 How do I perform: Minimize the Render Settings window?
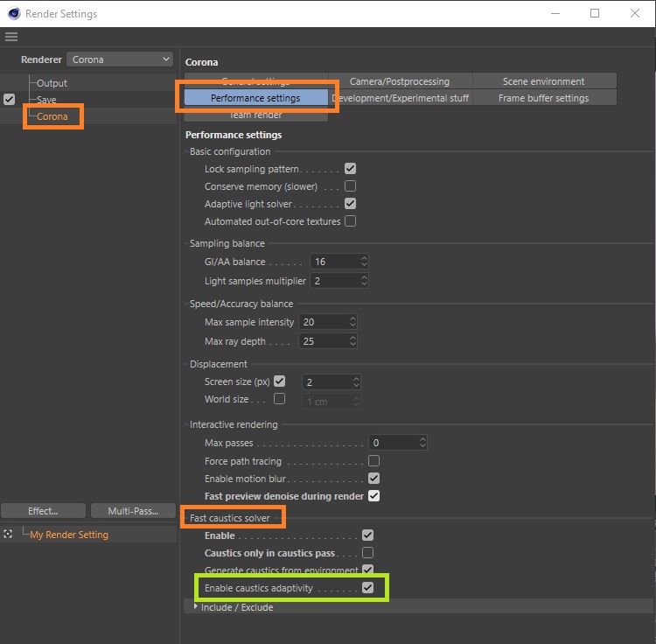coord(555,13)
